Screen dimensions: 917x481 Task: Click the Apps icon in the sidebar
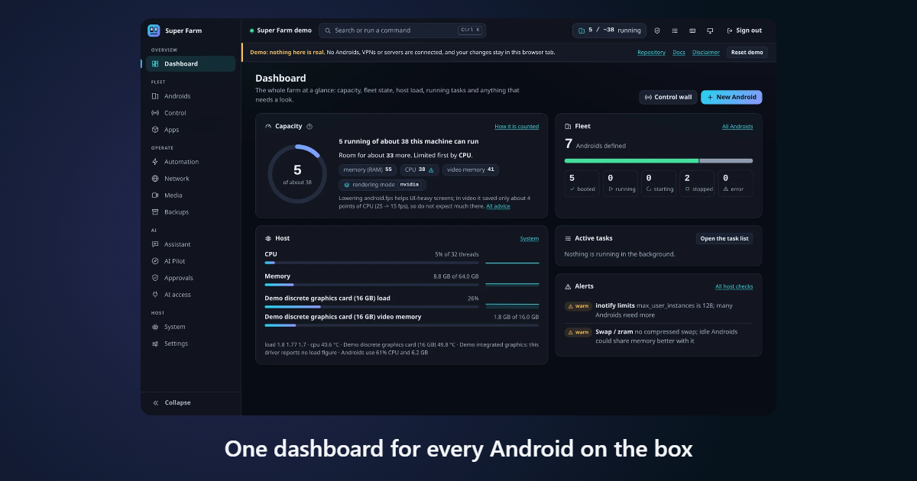pyautogui.click(x=155, y=130)
